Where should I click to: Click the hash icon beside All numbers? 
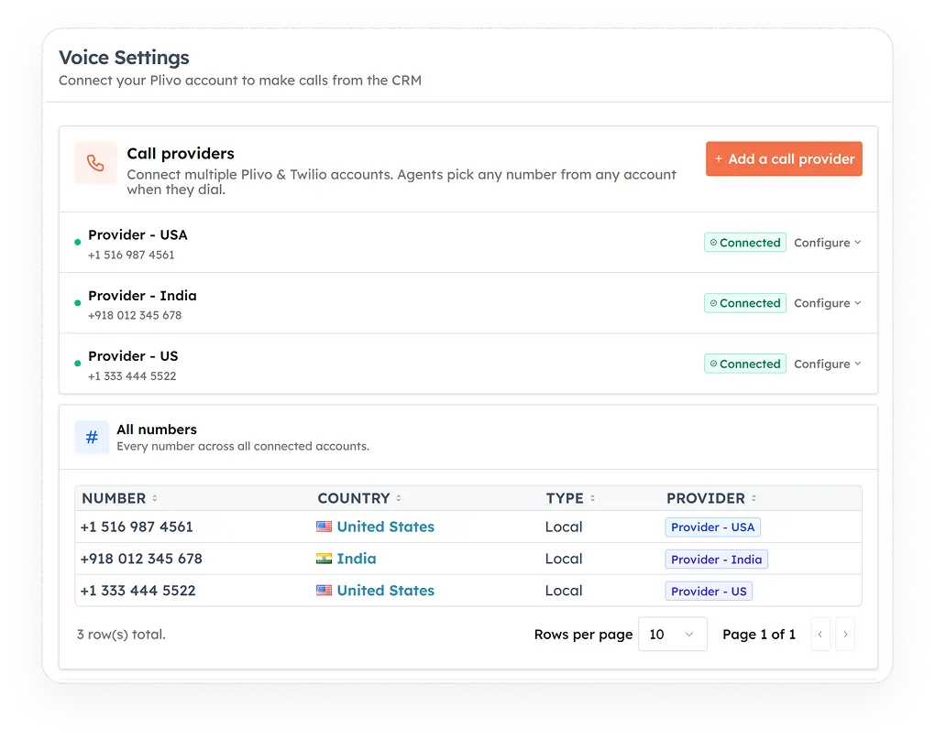[x=92, y=438]
